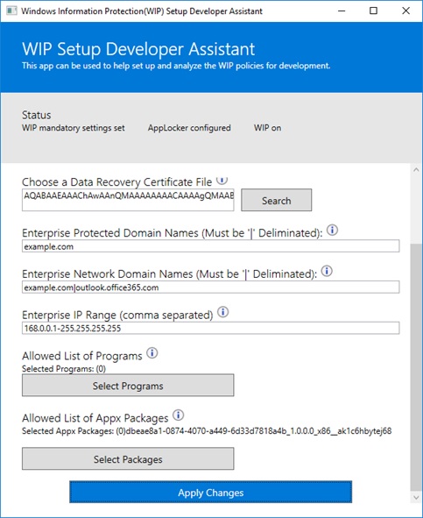
Task: Open info tooltip for Enterprise IP Range
Action: coord(223,312)
